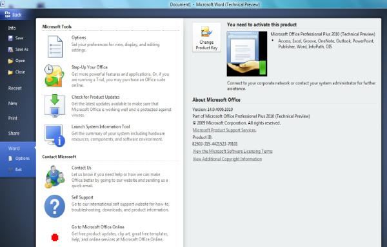The image size is (387, 247).
Task: Click the Word application icon in title bar
Action: pyautogui.click(x=3, y=4)
